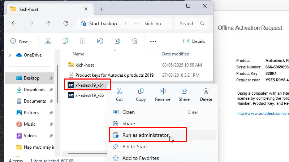Select Run as administrator
The width and height of the screenshot is (289, 162).
point(162,135)
